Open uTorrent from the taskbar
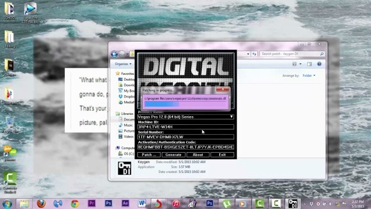The image size is (371, 209). [x=227, y=204]
